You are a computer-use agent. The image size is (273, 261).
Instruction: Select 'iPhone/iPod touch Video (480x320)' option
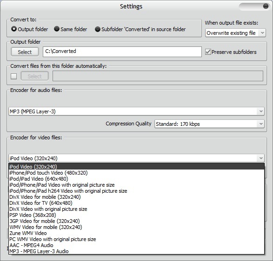[137, 173]
